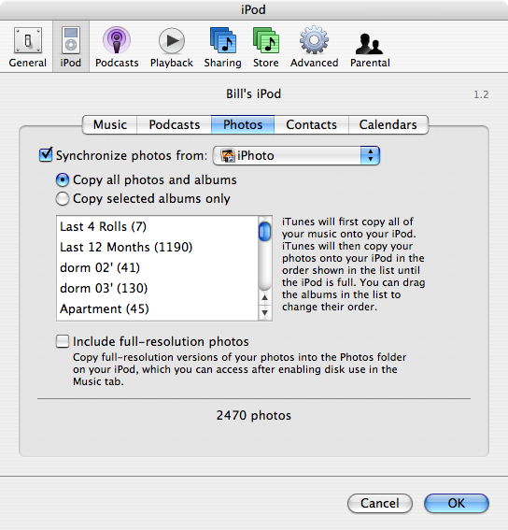Open the Advanced gear preferences
This screenshot has height=530, width=508.
click(314, 47)
